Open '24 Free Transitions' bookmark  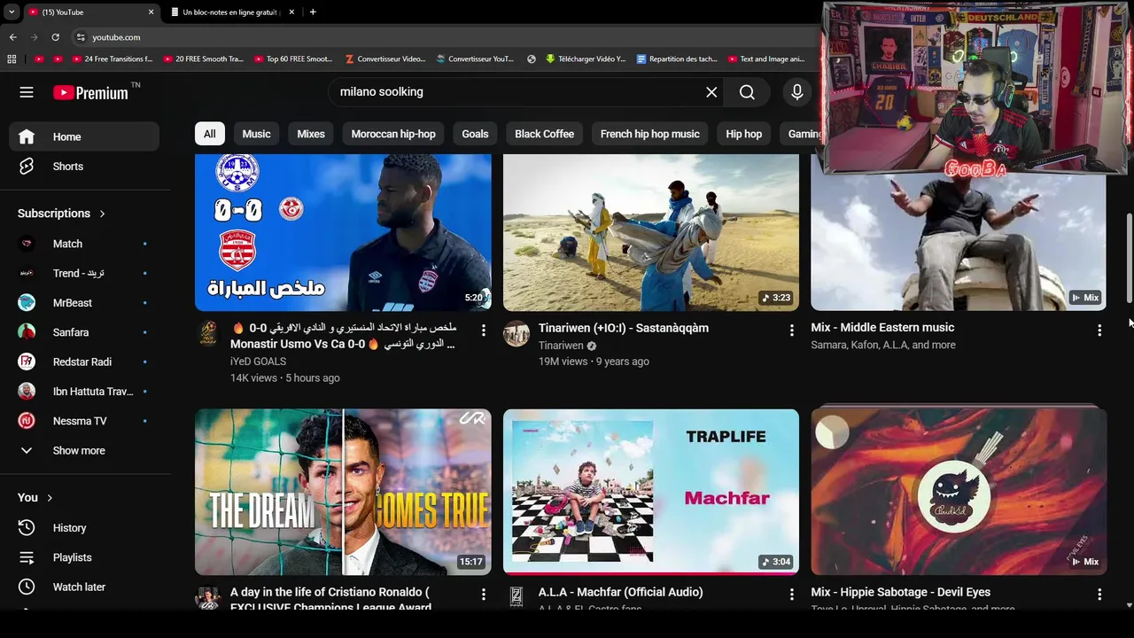tap(112, 59)
